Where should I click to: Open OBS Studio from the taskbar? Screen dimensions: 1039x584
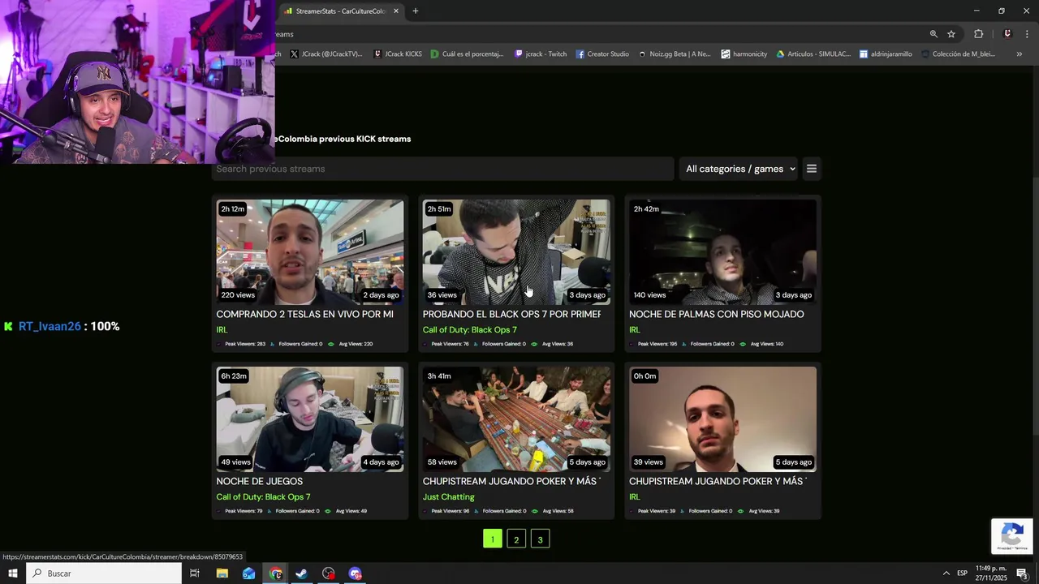328,573
